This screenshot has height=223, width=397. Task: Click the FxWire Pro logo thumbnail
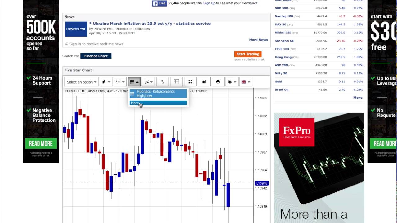[x=76, y=29]
